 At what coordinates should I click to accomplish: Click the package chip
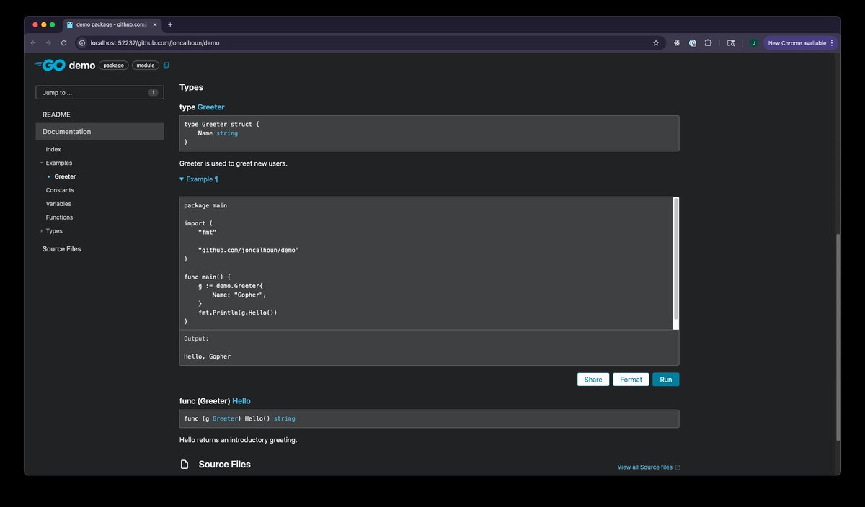tap(113, 66)
